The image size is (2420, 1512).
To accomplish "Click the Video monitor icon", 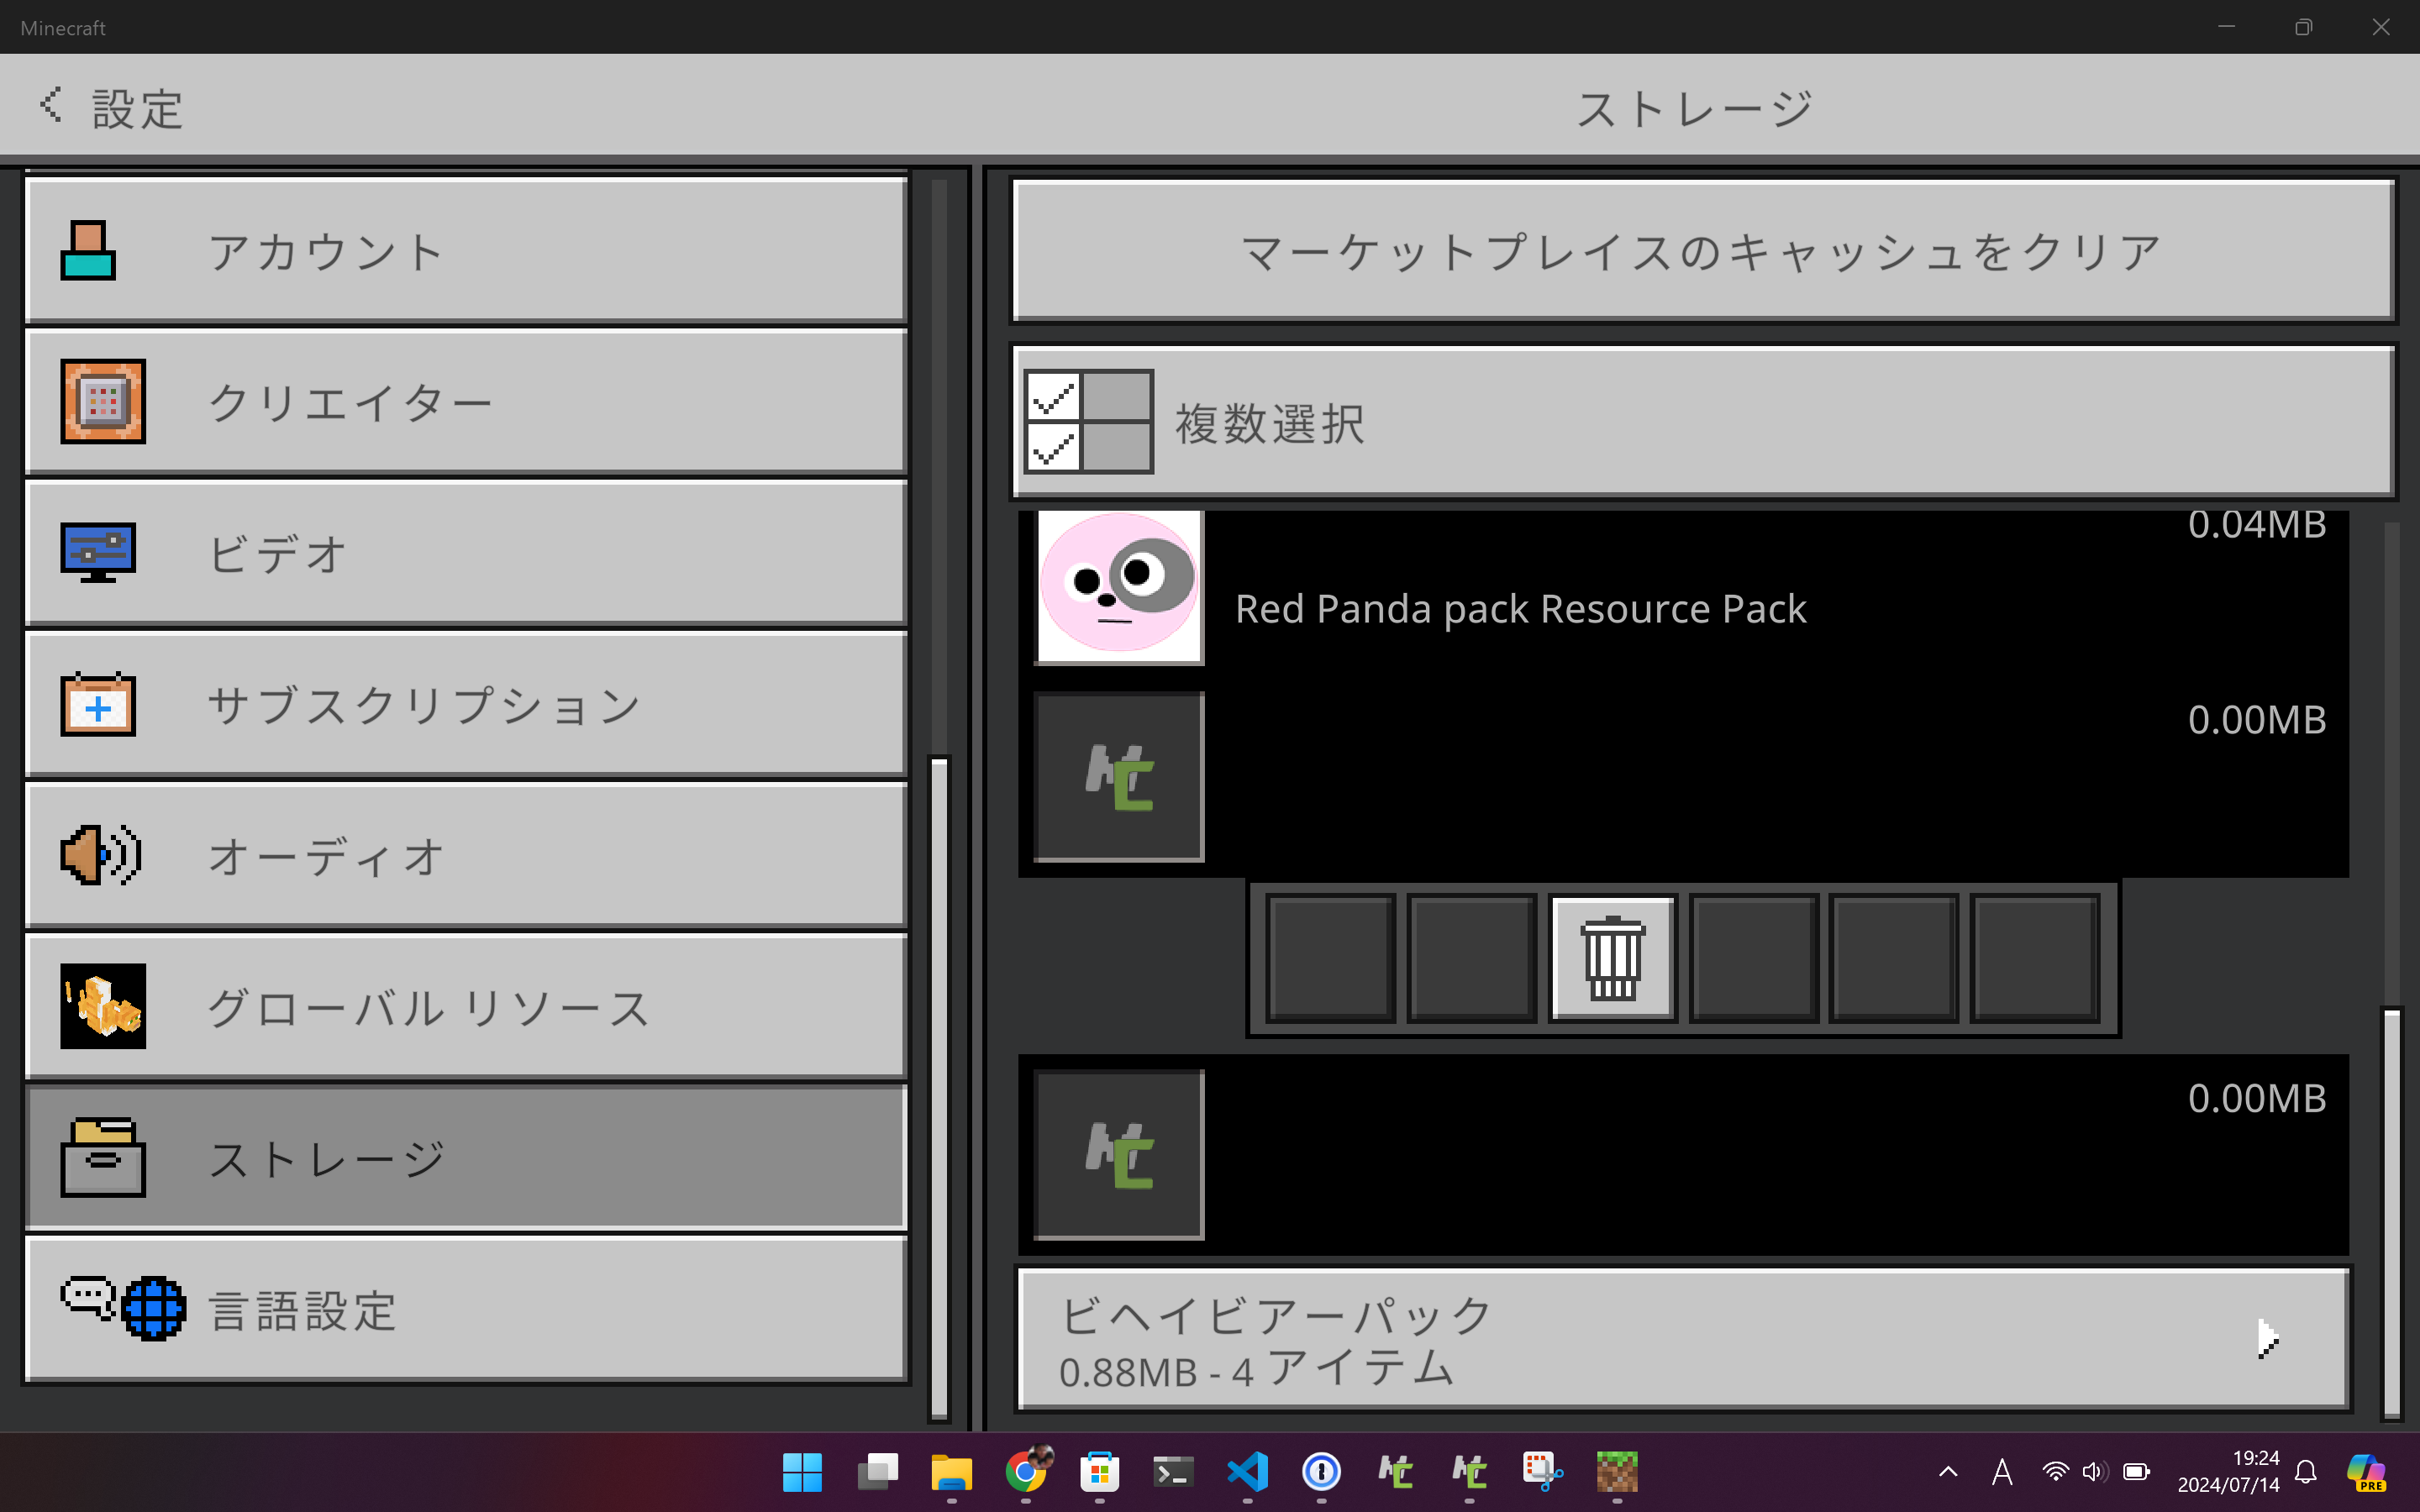I will pos(97,552).
